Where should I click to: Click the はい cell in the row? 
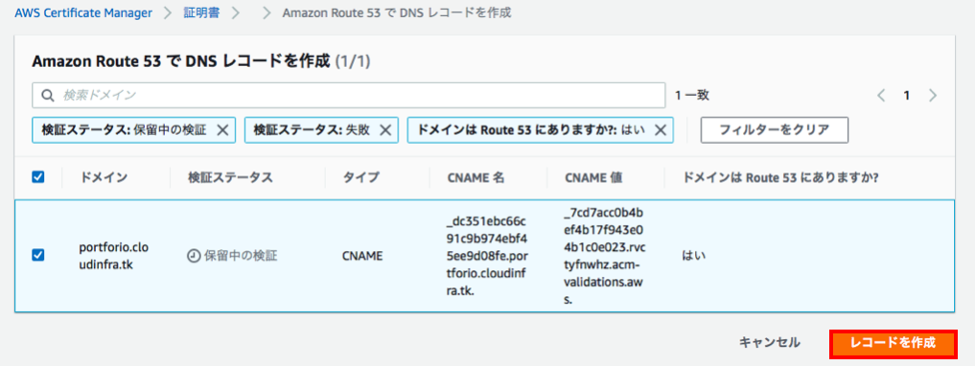pos(694,256)
